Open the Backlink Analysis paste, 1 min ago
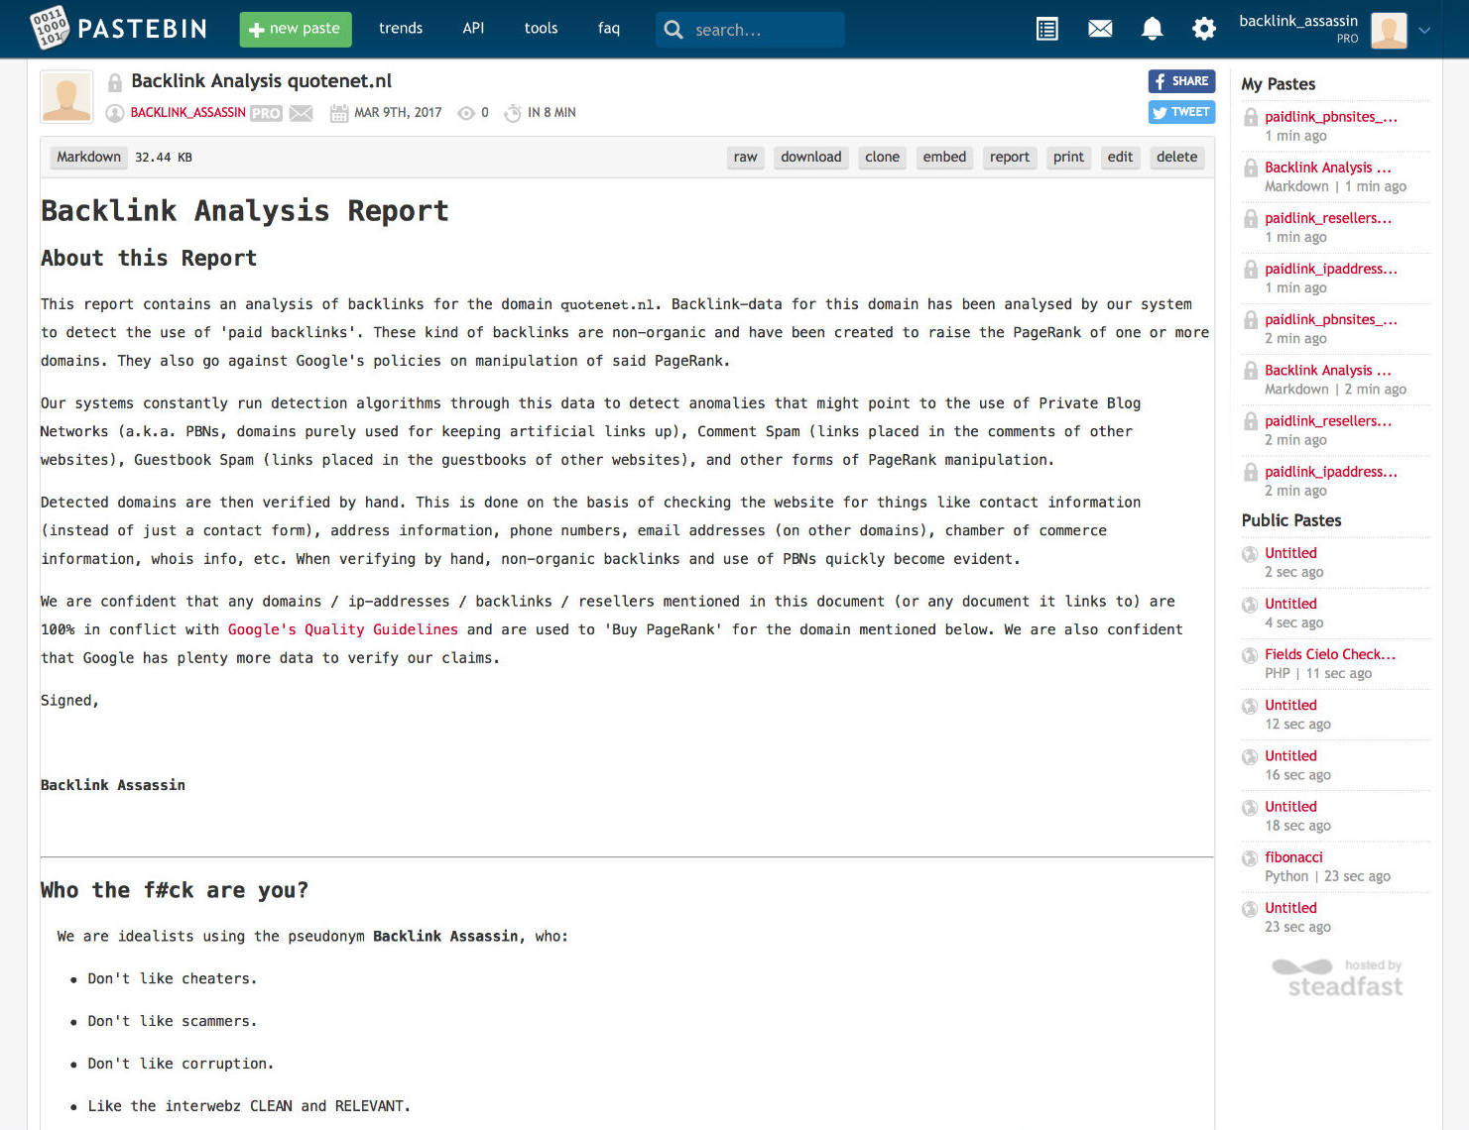The width and height of the screenshot is (1469, 1130). pyautogui.click(x=1327, y=168)
